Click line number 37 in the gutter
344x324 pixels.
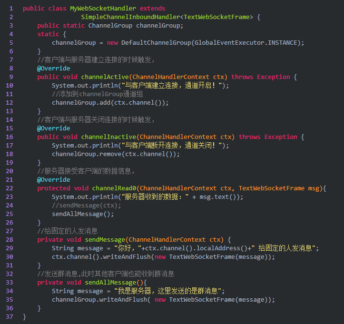point(10,316)
